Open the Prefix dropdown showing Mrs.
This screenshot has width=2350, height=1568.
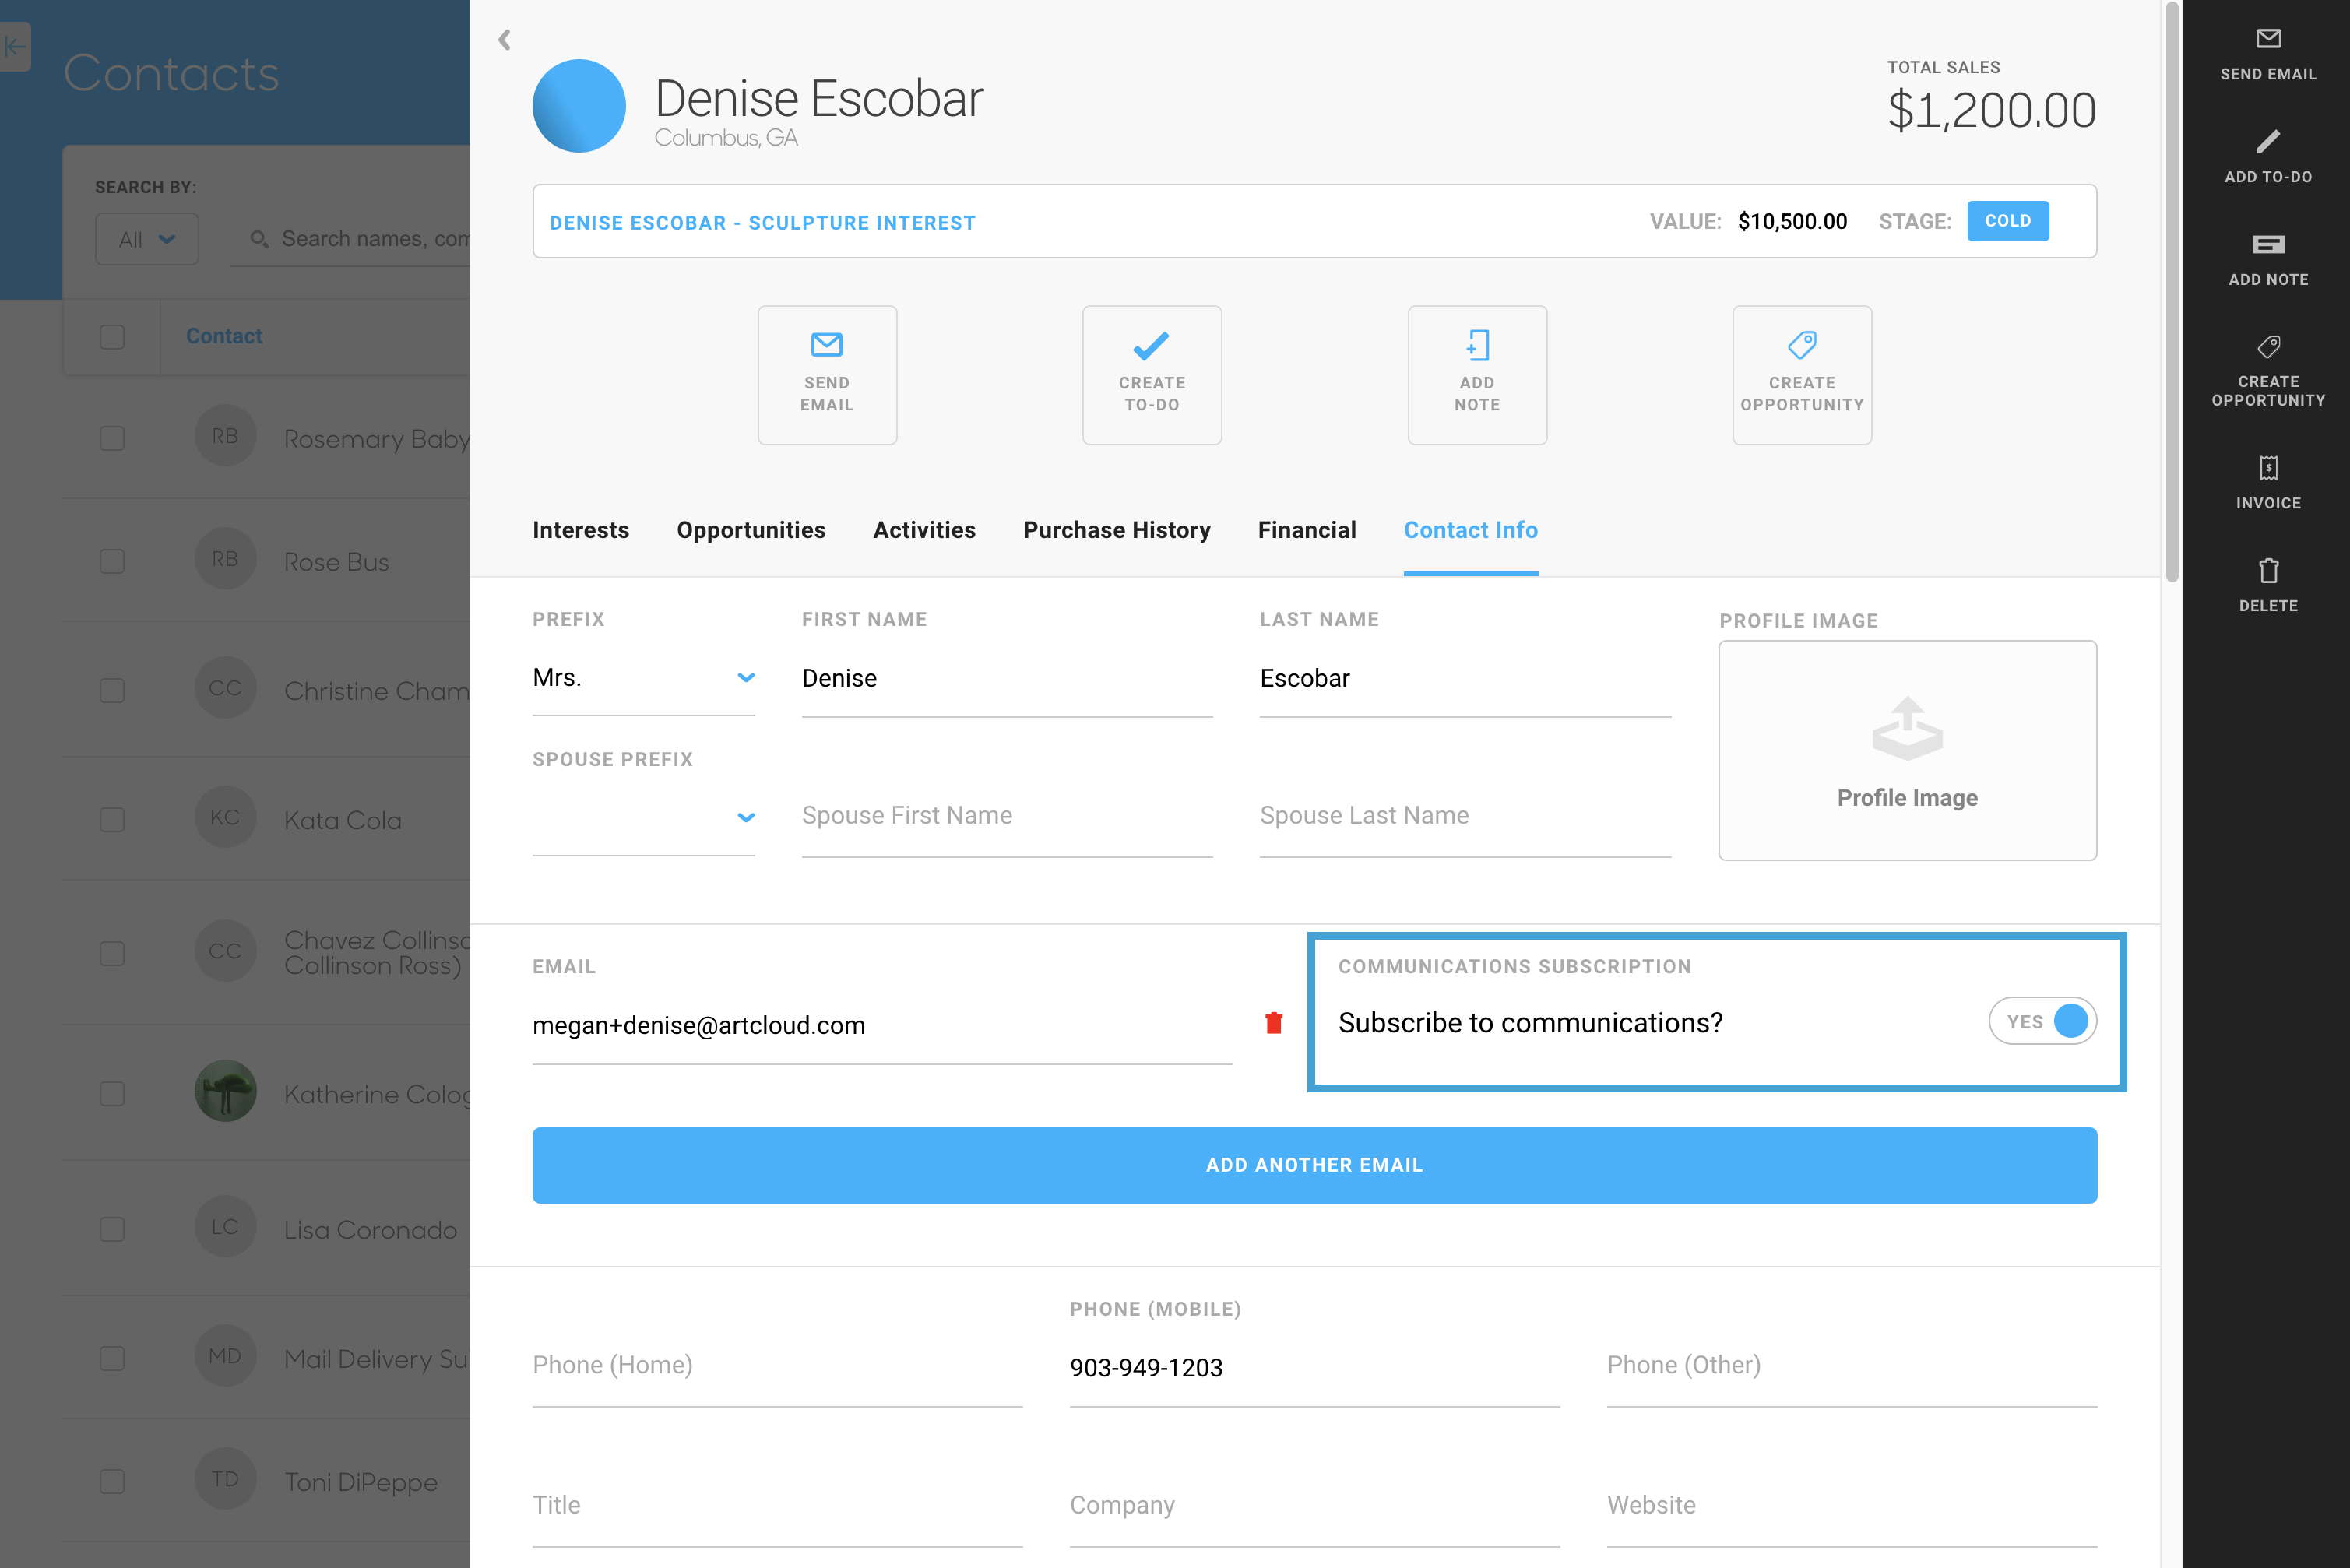643,678
